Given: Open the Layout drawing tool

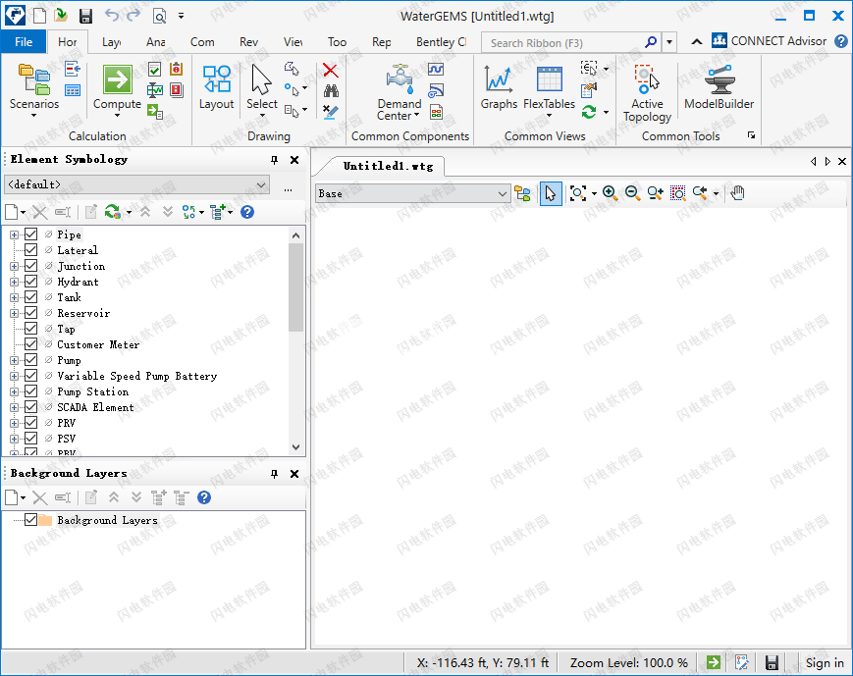Looking at the screenshot, I should pos(217,87).
